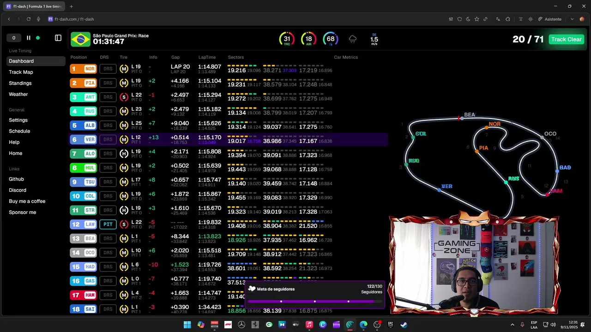Select NOR position 1 badge
Screen dimensions: 591x332
coord(84,69)
